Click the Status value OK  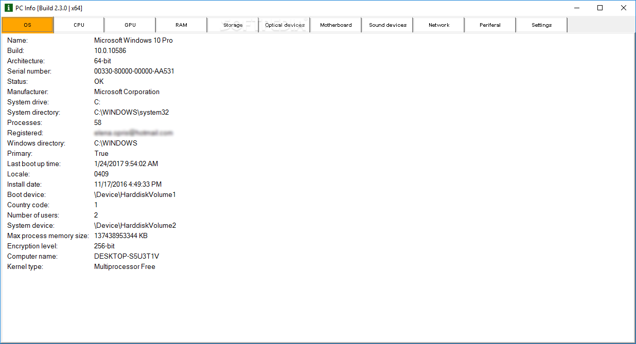click(99, 81)
